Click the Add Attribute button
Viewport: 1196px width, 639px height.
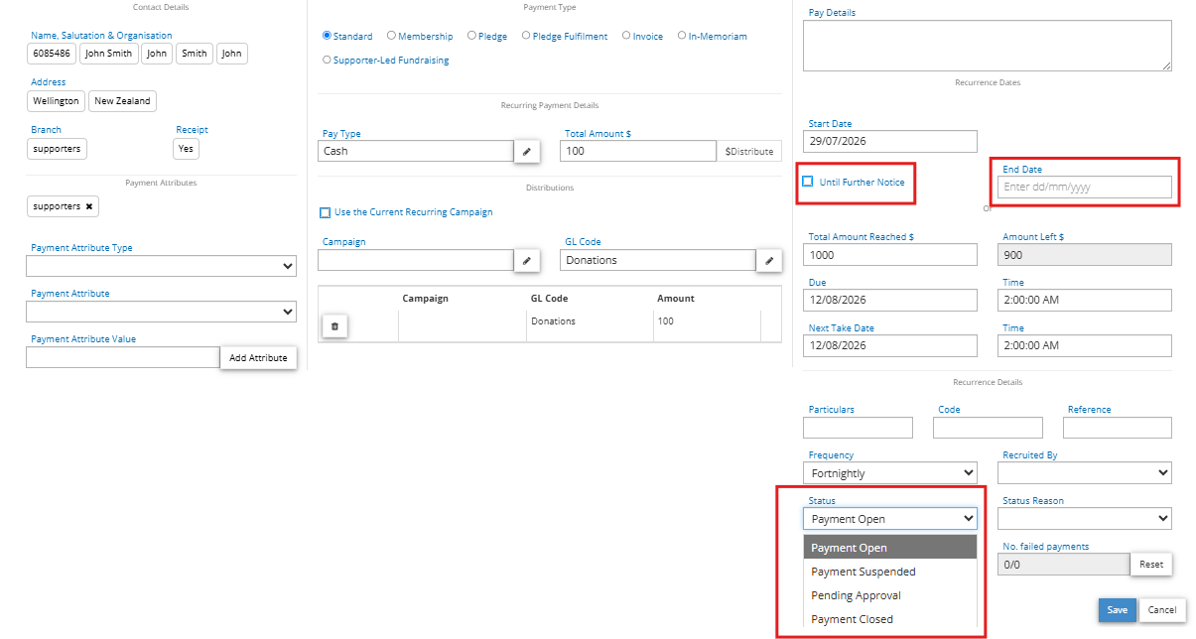[x=258, y=358]
